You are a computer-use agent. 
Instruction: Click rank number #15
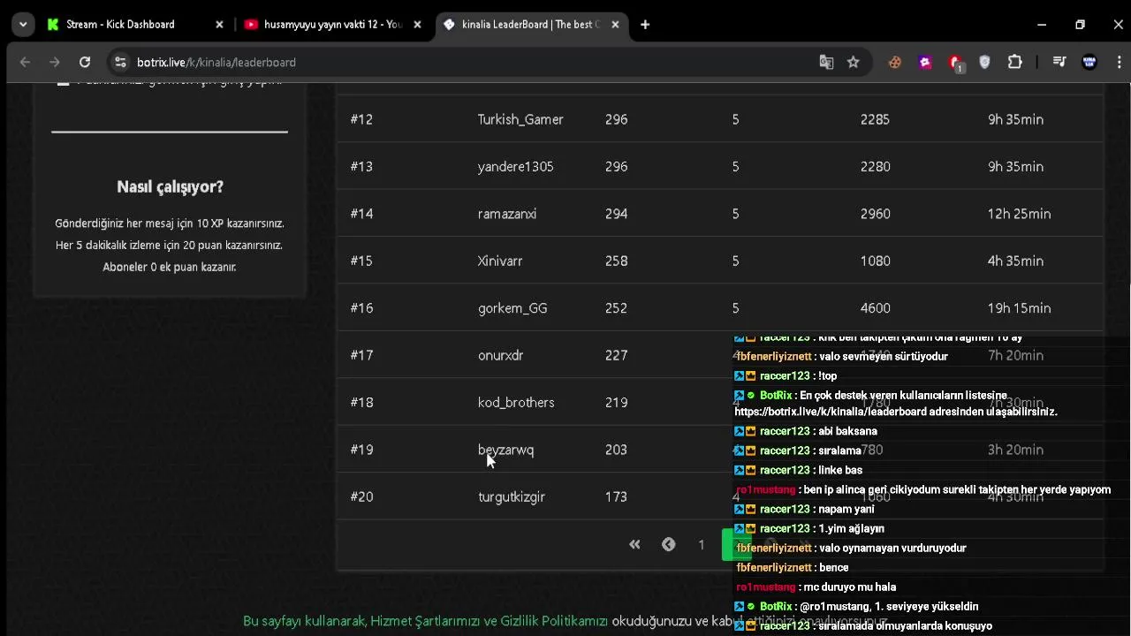point(361,261)
